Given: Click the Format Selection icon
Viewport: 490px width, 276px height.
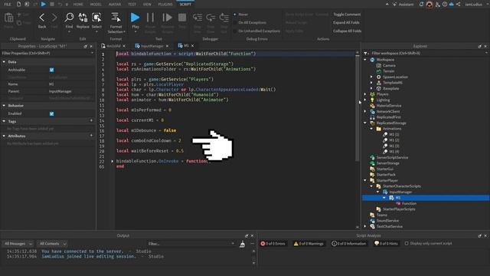Looking at the screenshot, I should pos(116,17).
